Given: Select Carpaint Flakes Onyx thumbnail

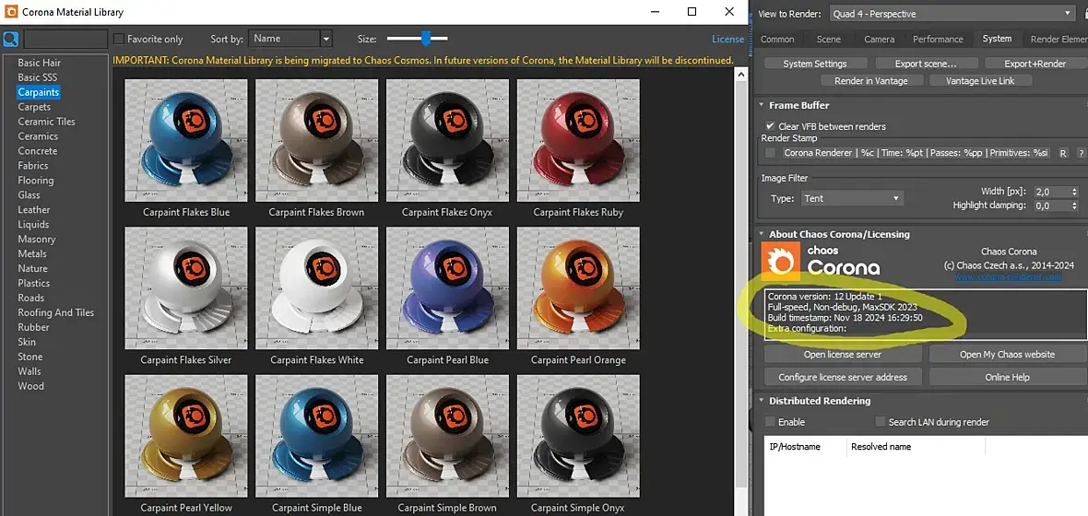Looking at the screenshot, I should [447, 140].
